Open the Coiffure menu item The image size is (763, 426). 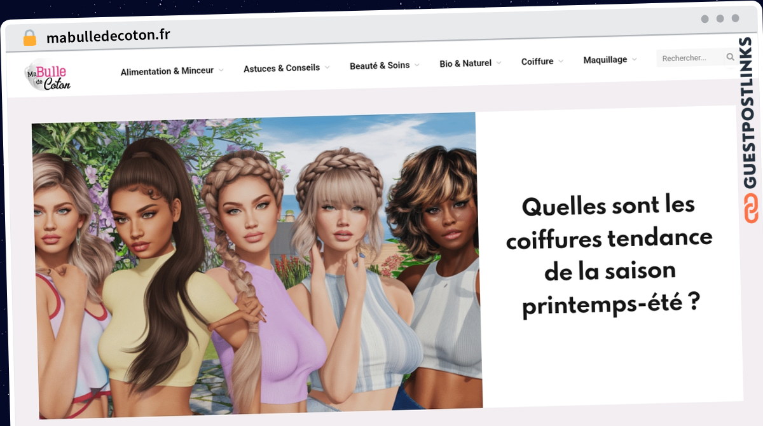[x=537, y=62]
